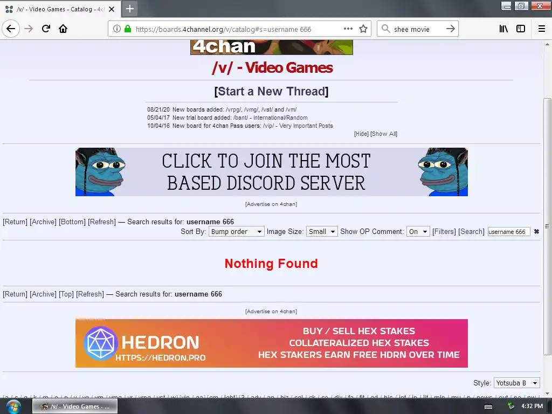Open the Windows Start orb
552x414 pixels.
click(13, 406)
